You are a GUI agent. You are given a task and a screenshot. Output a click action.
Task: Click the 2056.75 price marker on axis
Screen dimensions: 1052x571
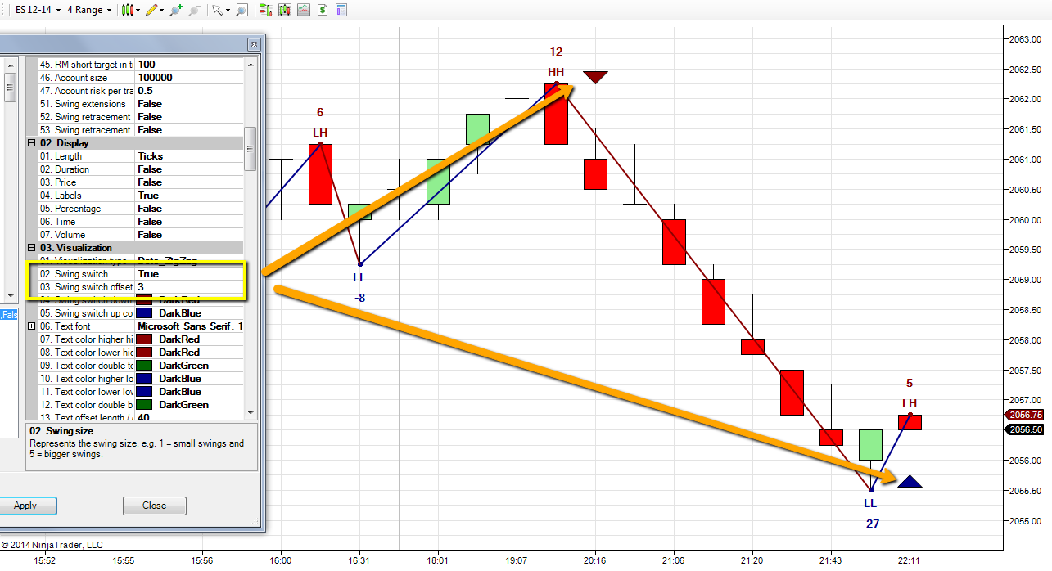point(1026,415)
